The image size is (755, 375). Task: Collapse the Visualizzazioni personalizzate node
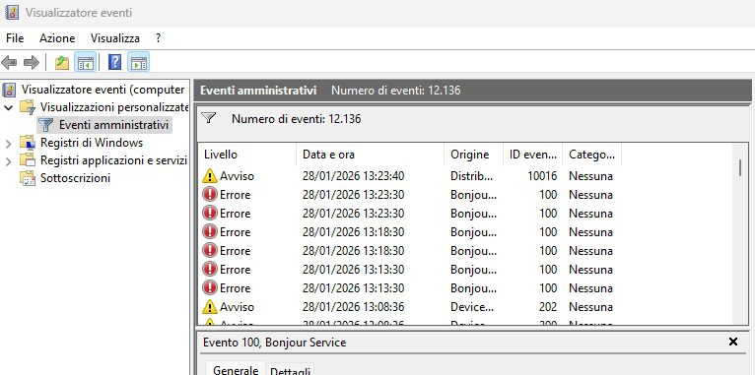pos(8,107)
